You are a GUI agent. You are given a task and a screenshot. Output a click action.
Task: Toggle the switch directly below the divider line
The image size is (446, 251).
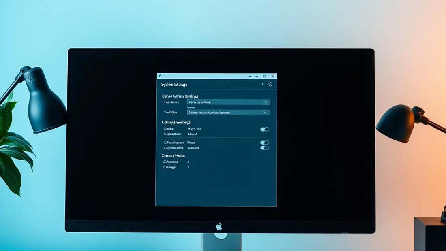click(264, 143)
